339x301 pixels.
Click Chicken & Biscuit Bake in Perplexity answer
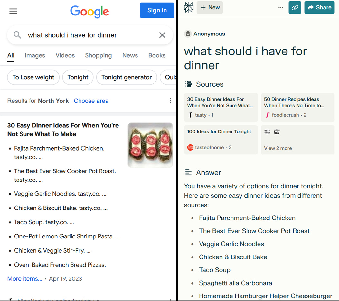point(233,257)
